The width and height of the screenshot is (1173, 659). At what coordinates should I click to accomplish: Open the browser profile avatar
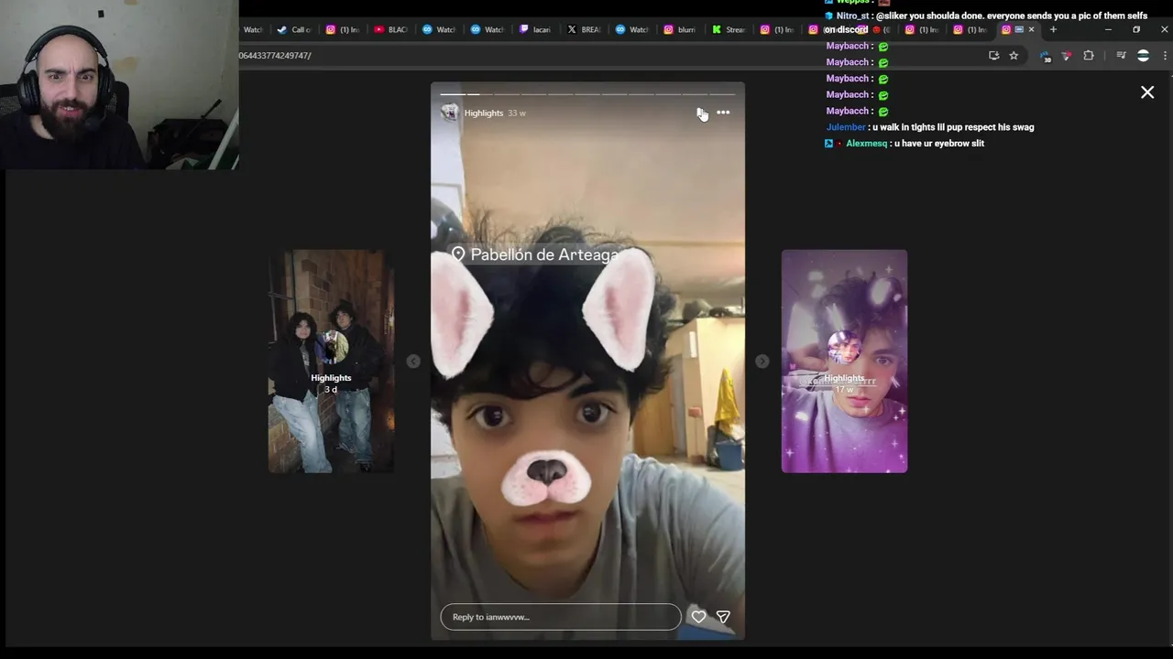click(x=1143, y=56)
